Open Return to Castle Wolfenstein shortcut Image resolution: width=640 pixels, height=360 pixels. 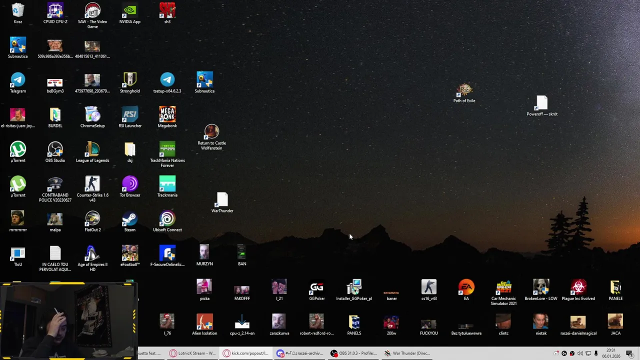click(x=211, y=137)
